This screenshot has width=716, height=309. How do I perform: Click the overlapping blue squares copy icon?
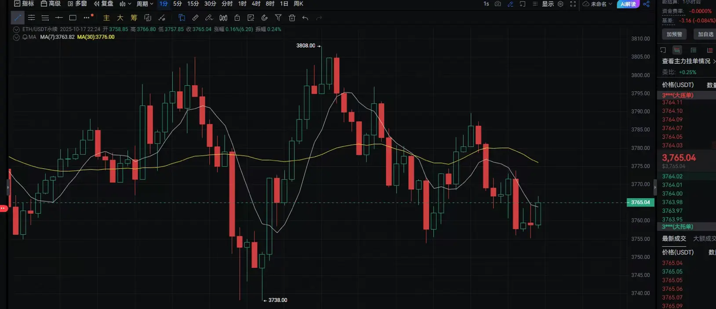tap(182, 18)
